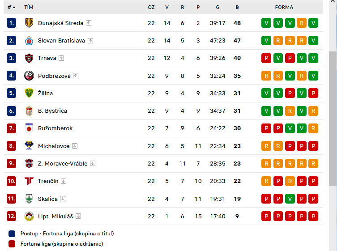Click Dunajská Streda's orange R form badge
337x251 pixels.
point(302,23)
